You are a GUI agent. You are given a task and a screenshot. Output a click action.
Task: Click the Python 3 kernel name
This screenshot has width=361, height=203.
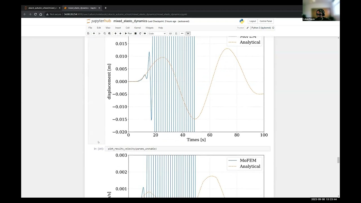261,28
